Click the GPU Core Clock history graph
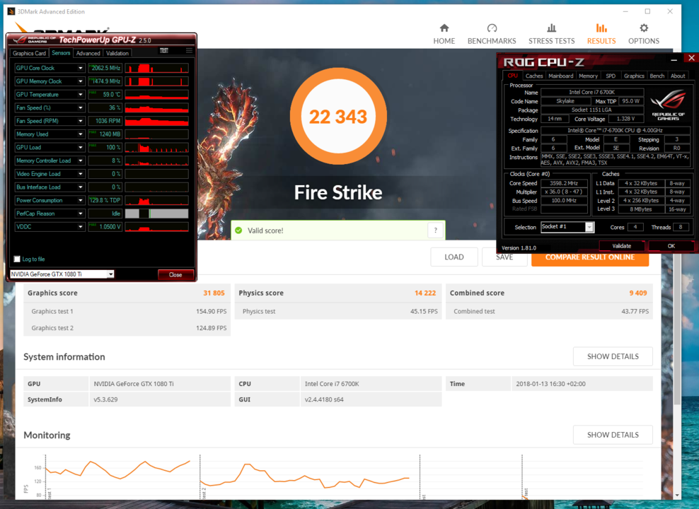This screenshot has width=699, height=509. click(x=156, y=68)
